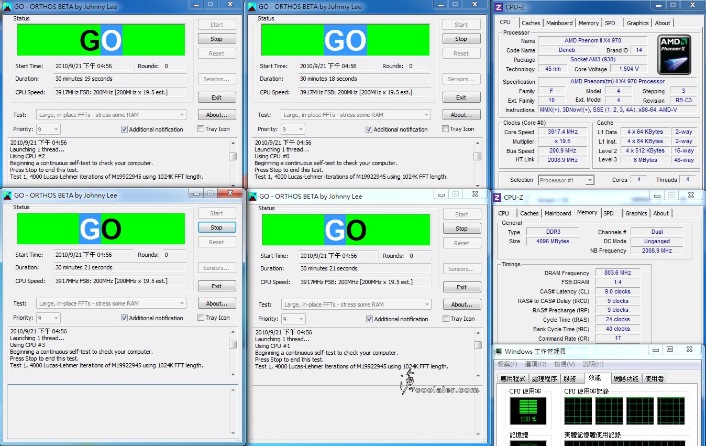Screen dimensions: 706x446
Task: Open the Priority dropdown in the CPU #2 ORTHOS window
Action: (48, 129)
